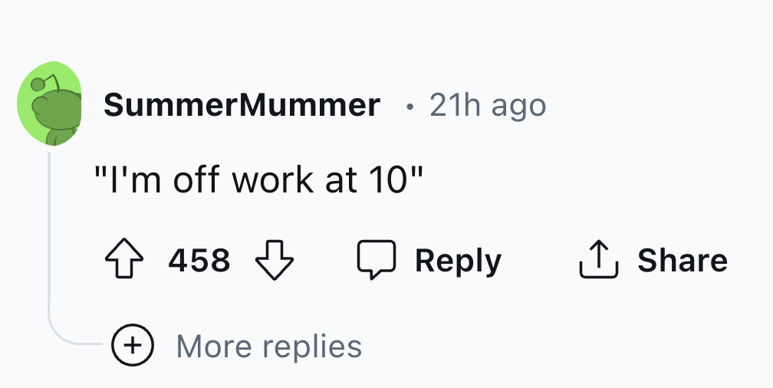
Task: Click the word "replies" under the comment
Action: (313, 347)
